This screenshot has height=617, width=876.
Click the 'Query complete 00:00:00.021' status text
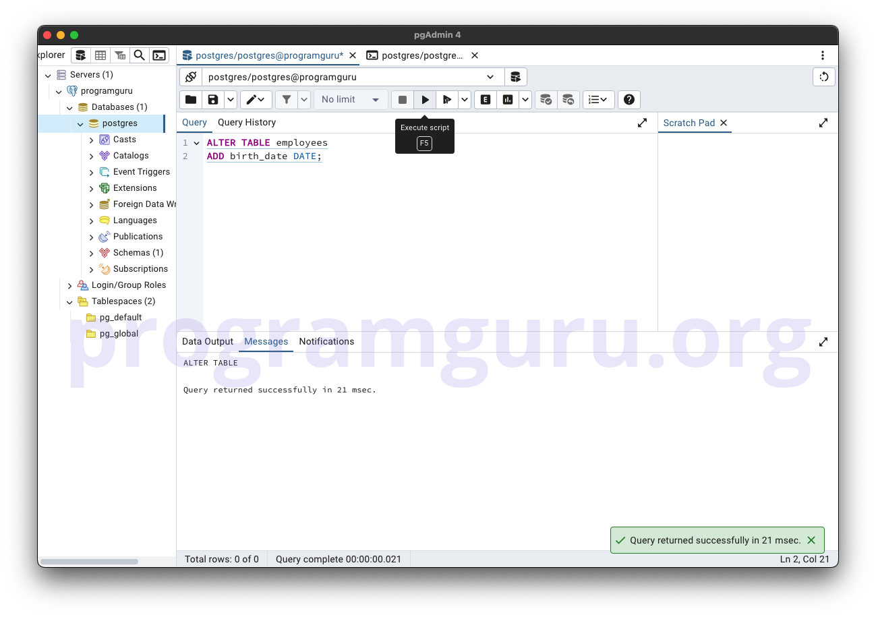pyautogui.click(x=339, y=559)
